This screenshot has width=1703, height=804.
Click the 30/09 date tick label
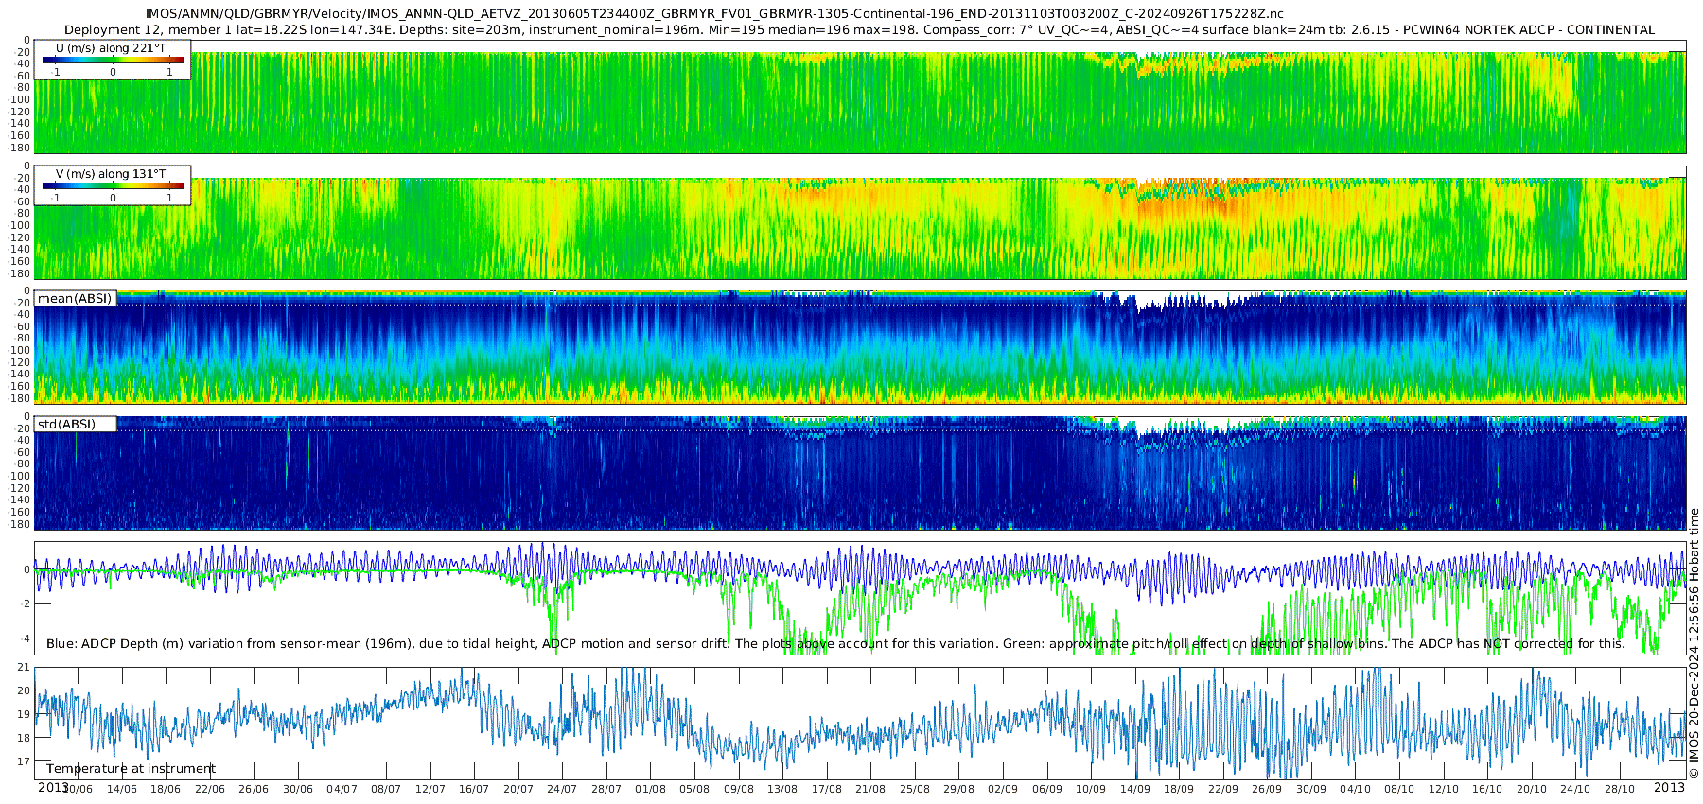[x=1311, y=789]
